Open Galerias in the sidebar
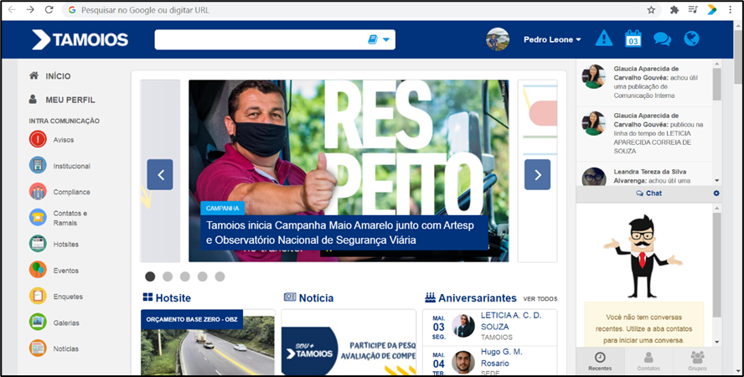 click(65, 322)
